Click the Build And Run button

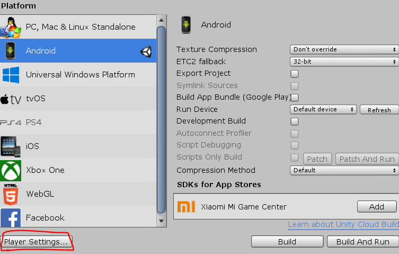click(363, 241)
